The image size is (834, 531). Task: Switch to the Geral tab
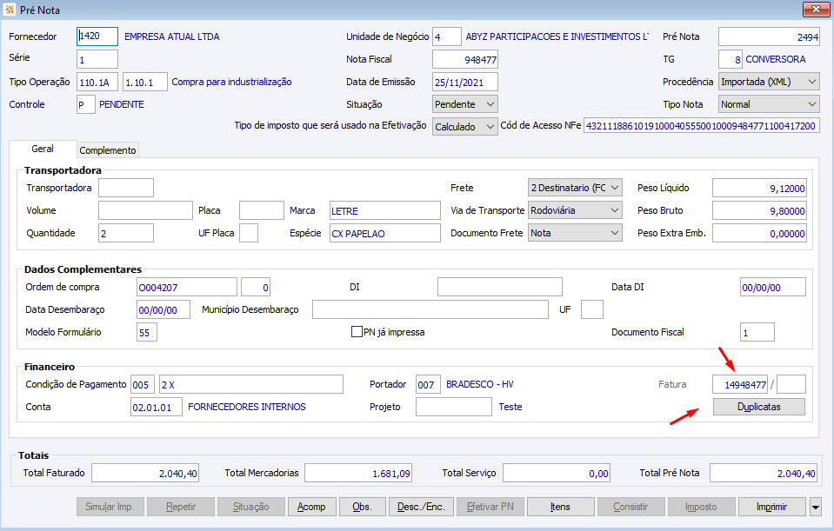[x=43, y=149]
